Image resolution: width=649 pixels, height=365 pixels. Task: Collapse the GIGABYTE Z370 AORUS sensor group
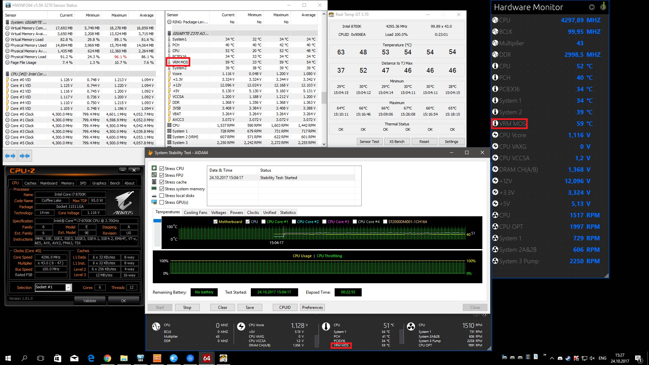click(x=191, y=33)
